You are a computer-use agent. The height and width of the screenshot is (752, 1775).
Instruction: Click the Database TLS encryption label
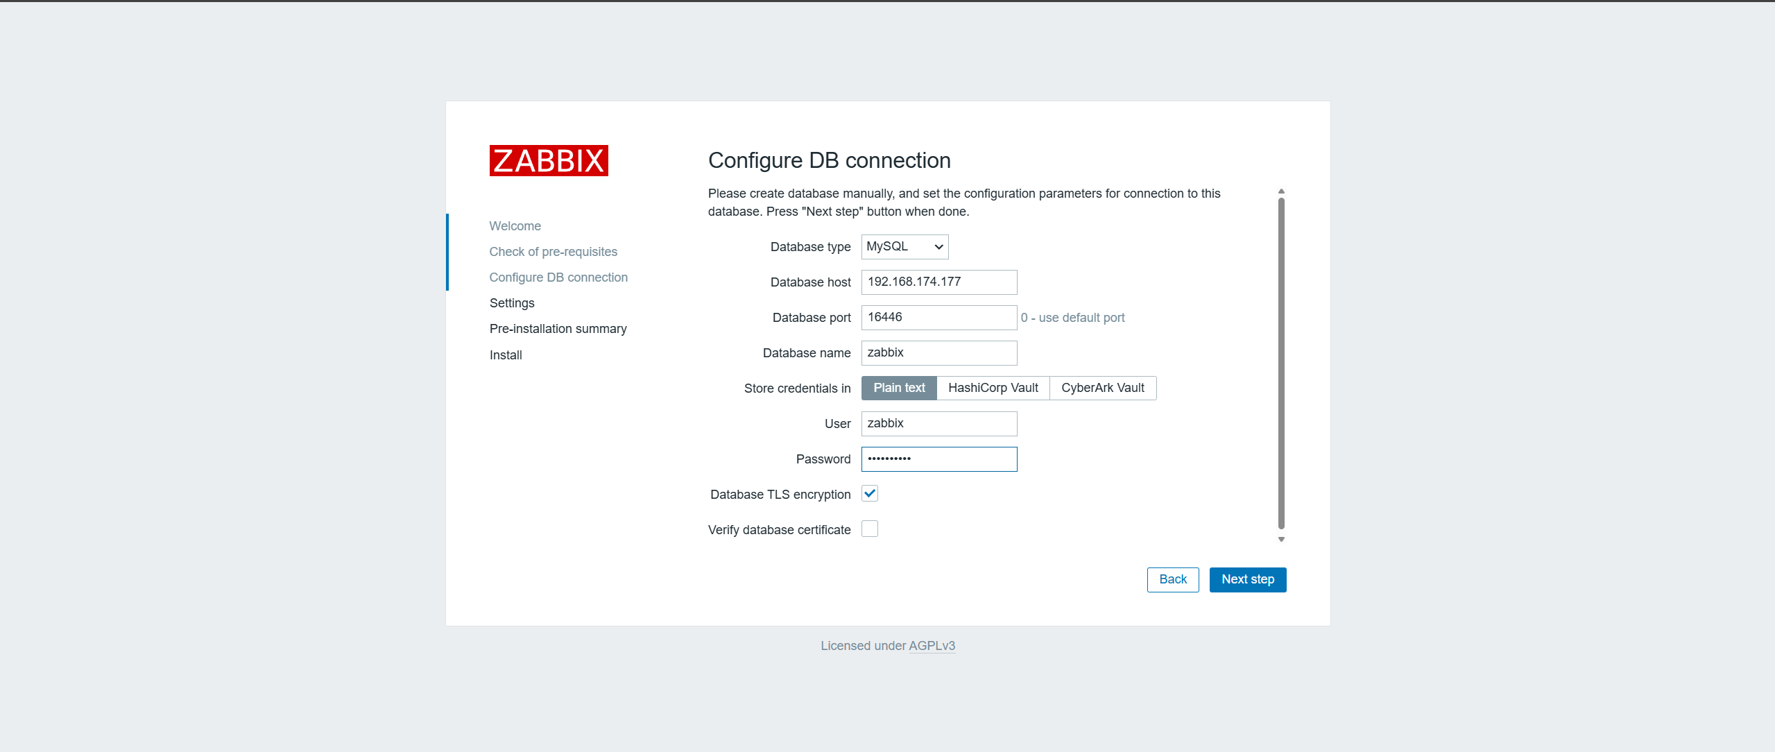click(780, 495)
